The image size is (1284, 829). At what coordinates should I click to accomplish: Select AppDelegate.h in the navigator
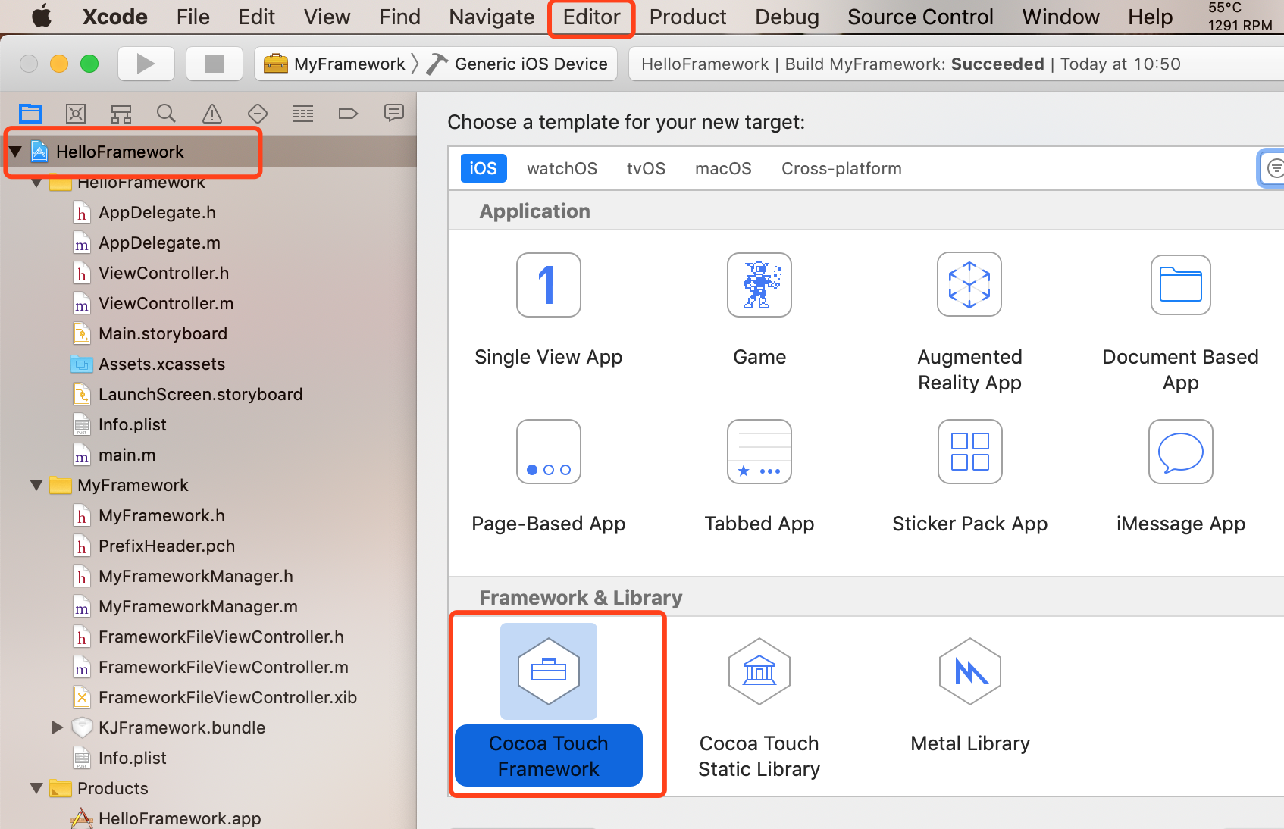click(157, 212)
